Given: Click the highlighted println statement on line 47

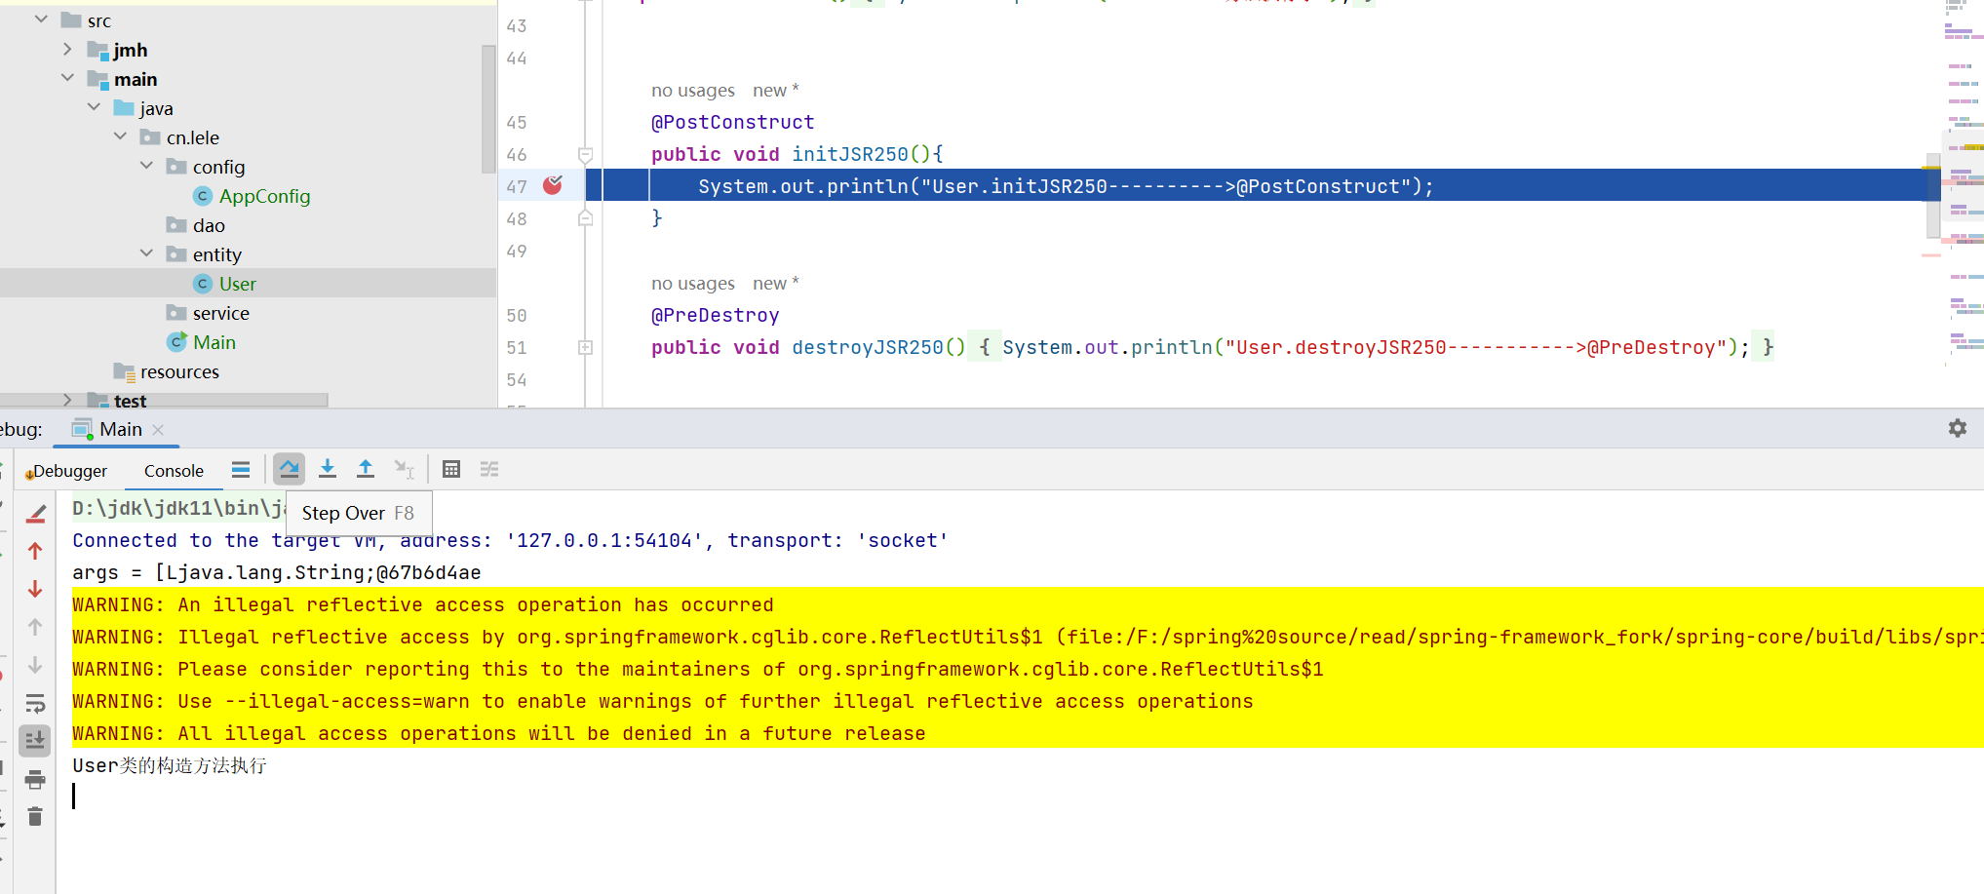Looking at the screenshot, I should click(x=1066, y=186).
